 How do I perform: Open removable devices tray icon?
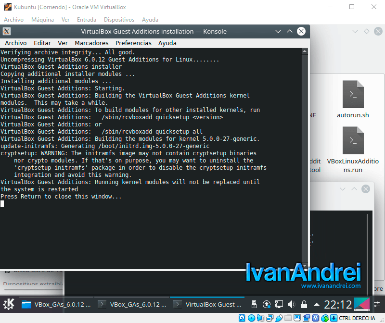pyautogui.click(x=254, y=304)
